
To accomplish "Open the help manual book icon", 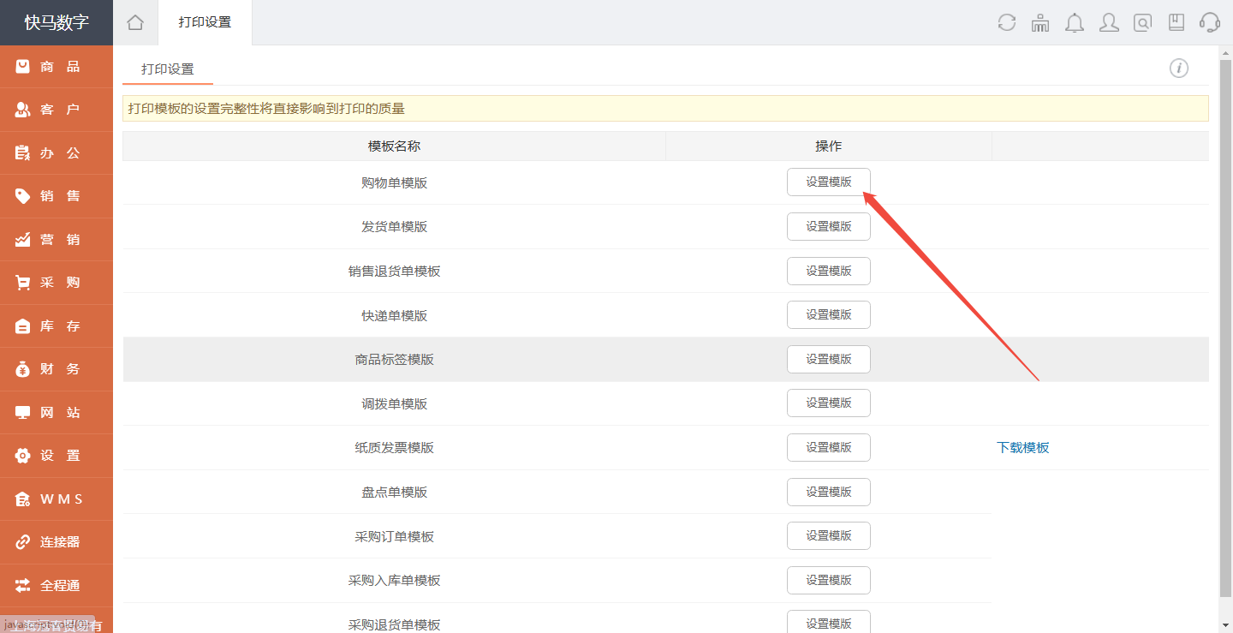I will tap(1176, 22).
